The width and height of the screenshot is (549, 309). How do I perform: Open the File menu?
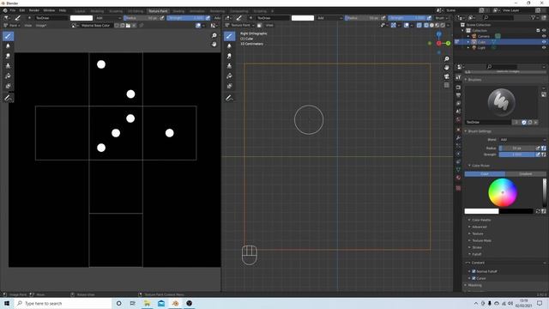(x=13, y=10)
